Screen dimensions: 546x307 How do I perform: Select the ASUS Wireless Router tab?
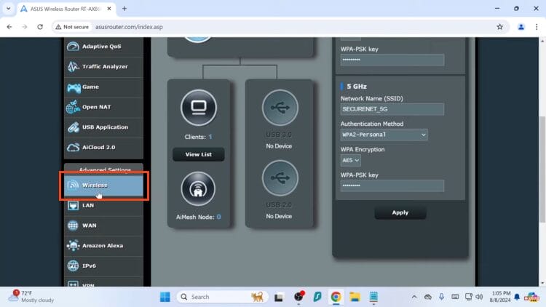click(66, 9)
